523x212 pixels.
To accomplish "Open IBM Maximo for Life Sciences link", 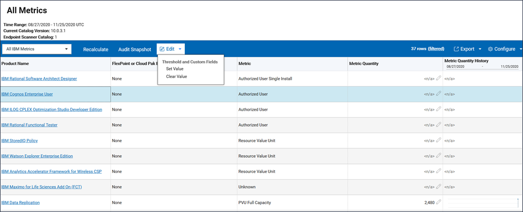I will coord(41,187).
